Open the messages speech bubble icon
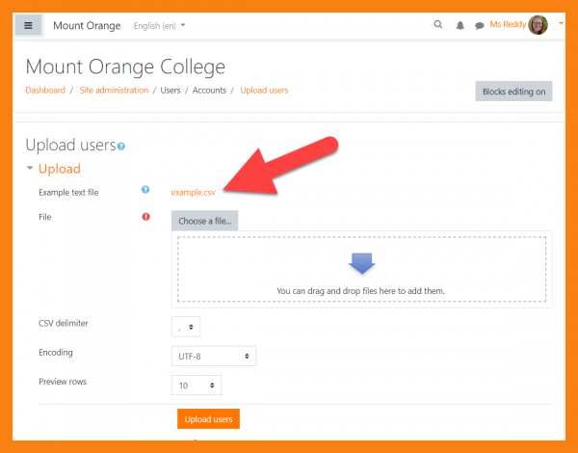The height and width of the screenshot is (453, 578). point(479,25)
